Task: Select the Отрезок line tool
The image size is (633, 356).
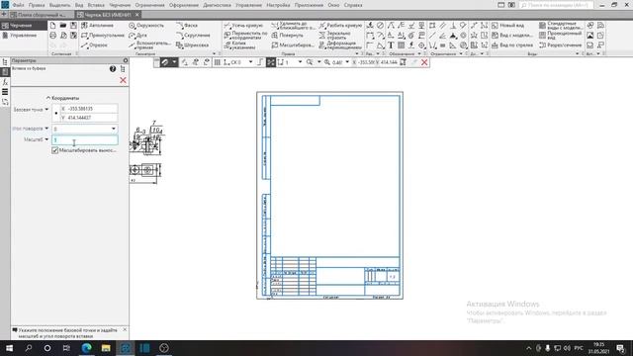Action: click(x=95, y=45)
